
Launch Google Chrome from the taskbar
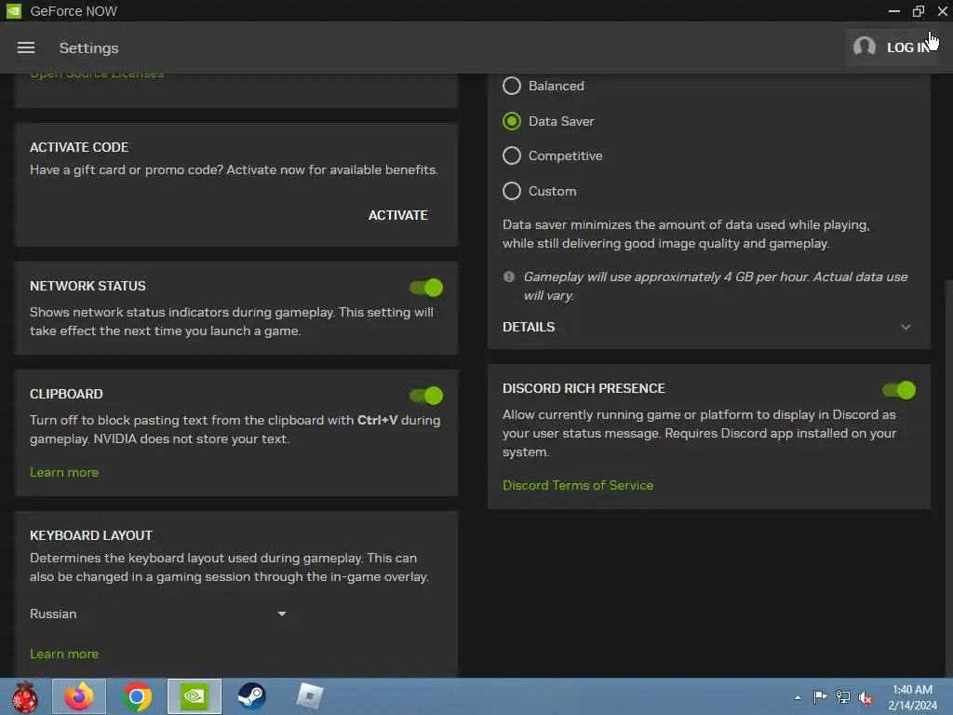pos(137,696)
